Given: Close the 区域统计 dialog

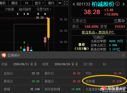Looking at the screenshot, I should pos(123,55).
